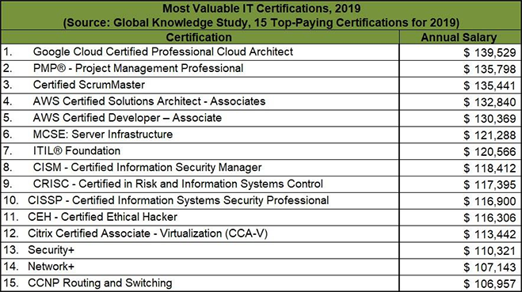Select the MCSE: Server Infrastructure cell

click(x=200, y=135)
